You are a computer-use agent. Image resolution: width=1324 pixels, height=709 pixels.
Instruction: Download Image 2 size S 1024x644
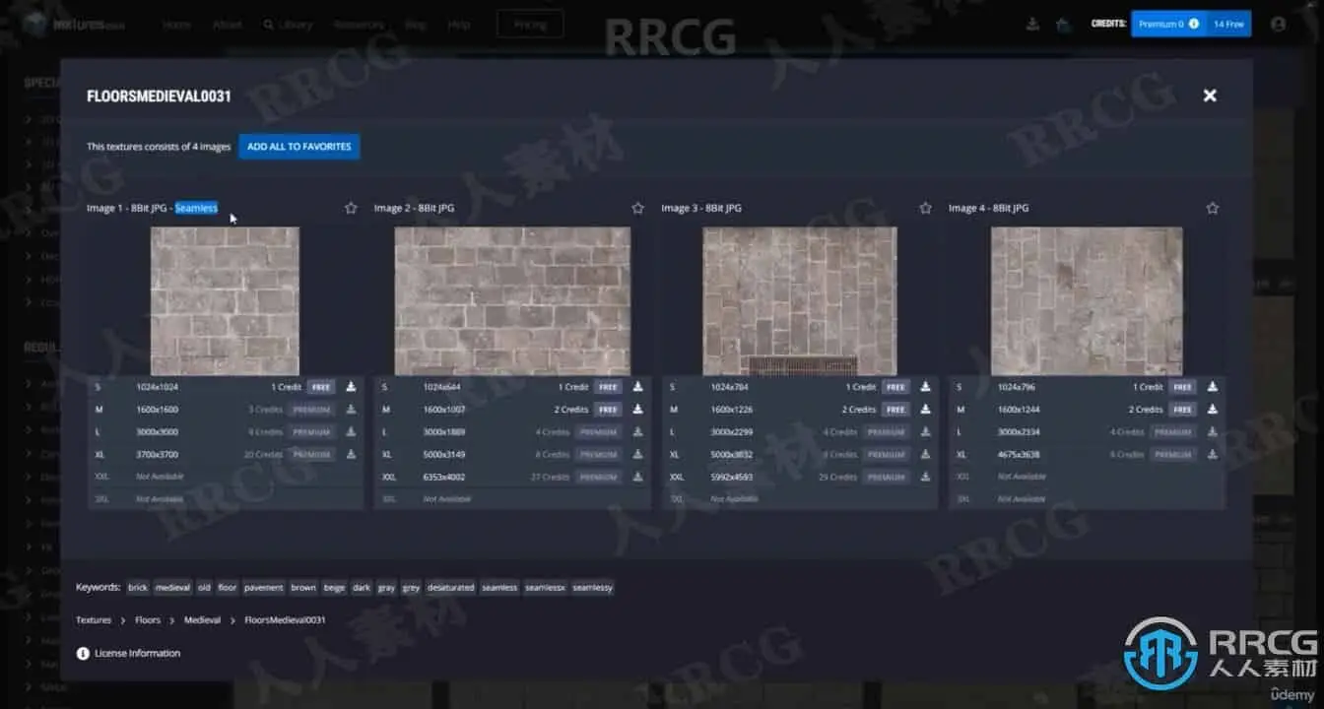tap(637, 387)
